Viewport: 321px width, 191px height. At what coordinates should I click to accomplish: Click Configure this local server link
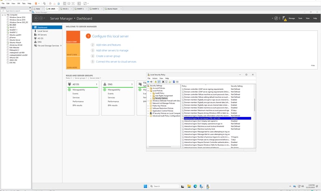(x=110, y=36)
